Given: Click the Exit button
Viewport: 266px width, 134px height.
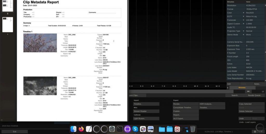Looking at the screenshot, I should 15,132.
